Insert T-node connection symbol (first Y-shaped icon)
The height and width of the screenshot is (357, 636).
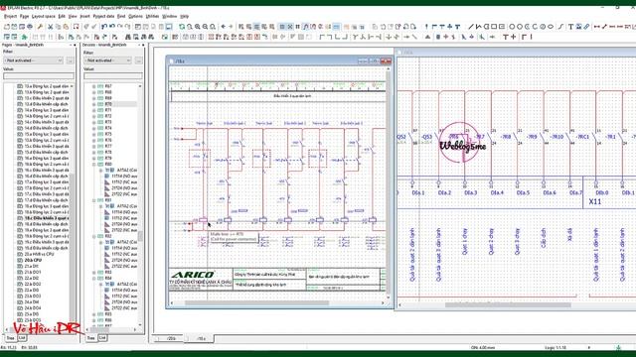pyautogui.click(x=355, y=37)
